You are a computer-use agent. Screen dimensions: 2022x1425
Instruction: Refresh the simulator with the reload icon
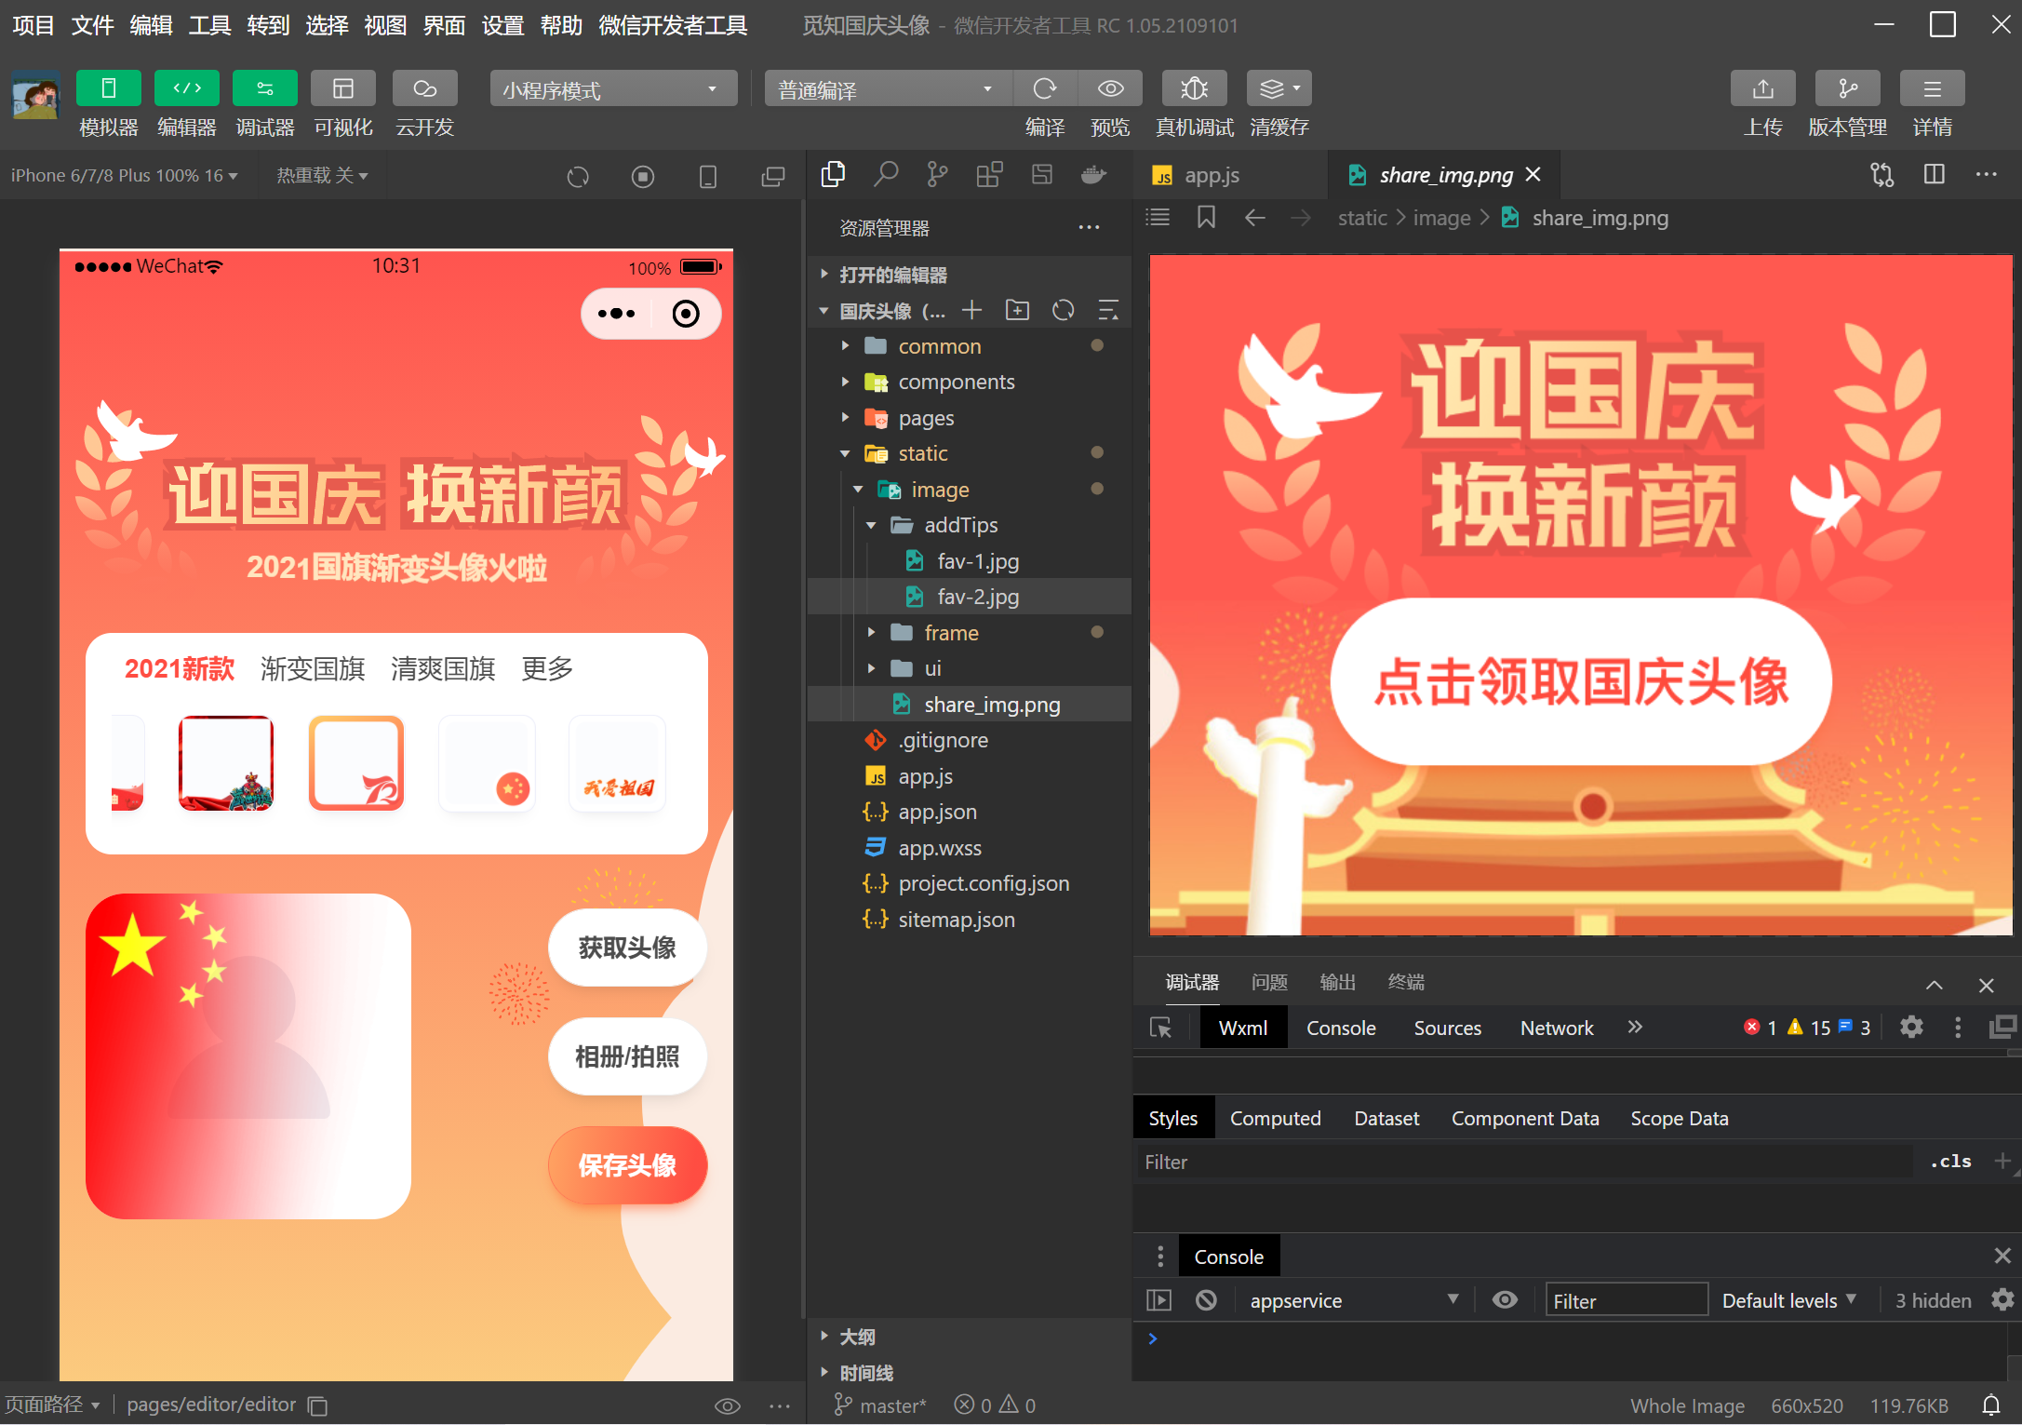coord(578,176)
